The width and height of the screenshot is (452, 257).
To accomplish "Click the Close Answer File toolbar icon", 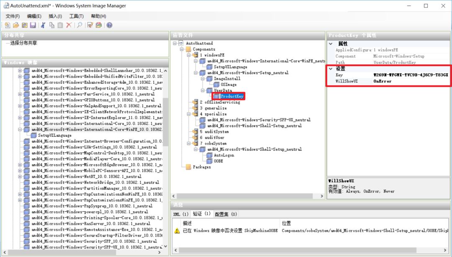I will 25,26.
